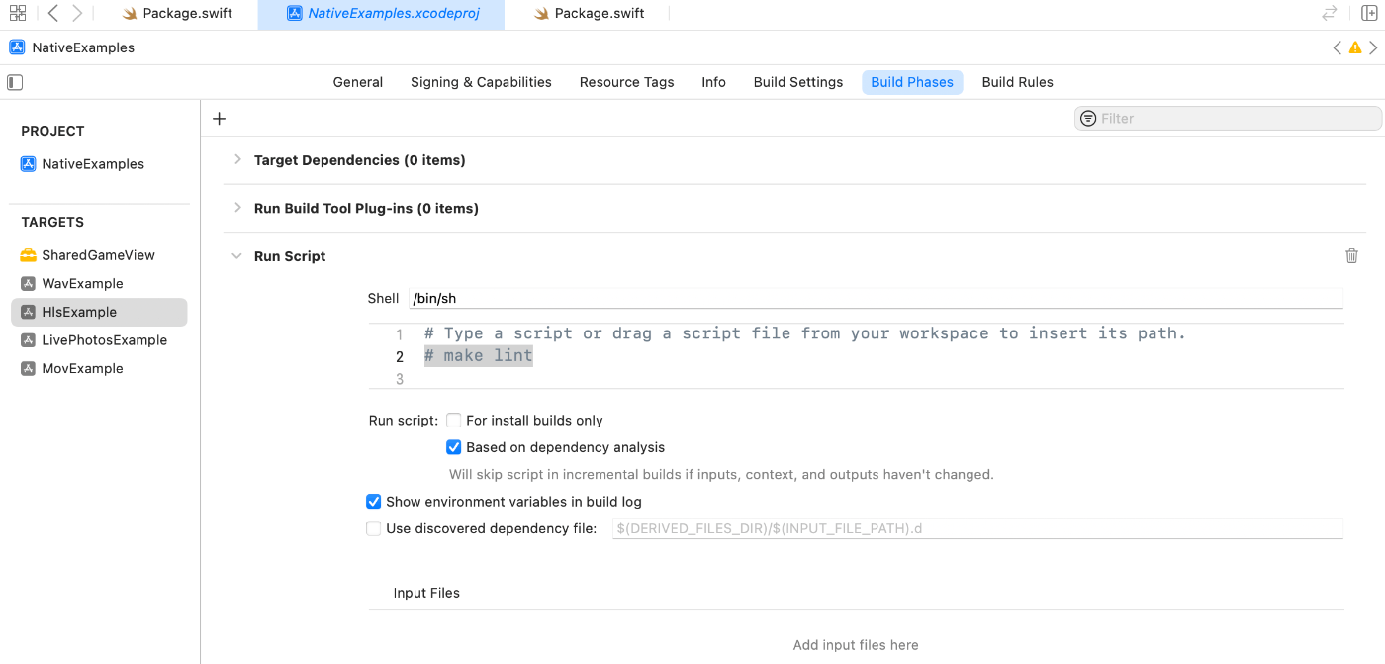Click the NativeExamples breadcrumb label

tap(83, 47)
